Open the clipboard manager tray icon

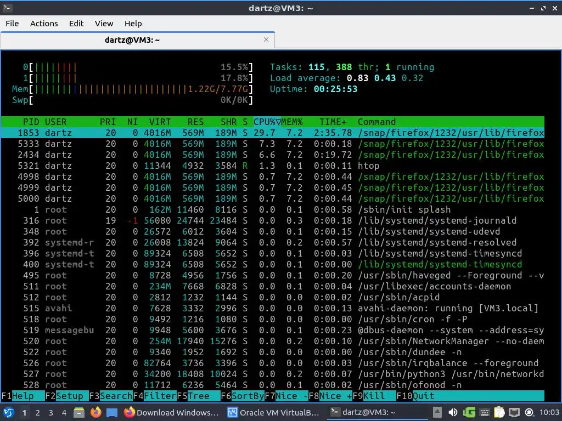[x=499, y=413]
